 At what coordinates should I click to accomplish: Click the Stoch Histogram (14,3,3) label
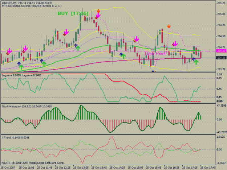[27, 107]
